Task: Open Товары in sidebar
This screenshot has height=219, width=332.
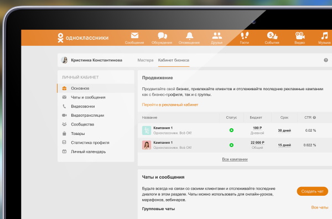Action: pyautogui.click(x=77, y=133)
